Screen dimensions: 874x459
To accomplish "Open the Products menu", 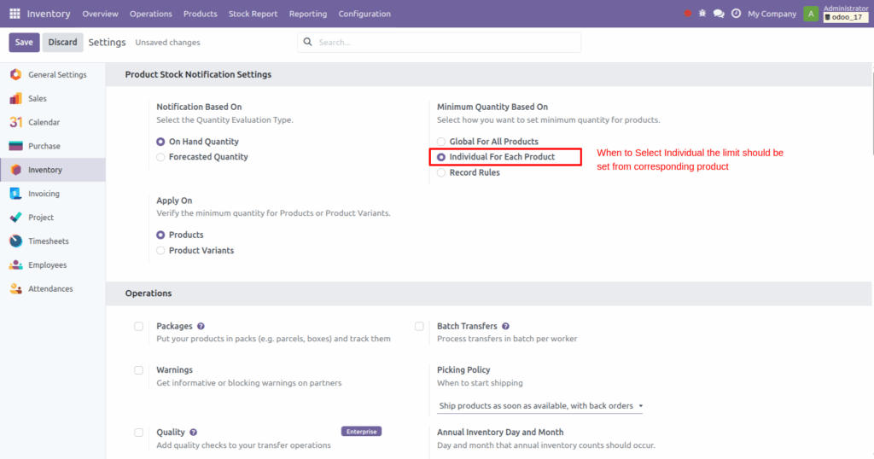I will [200, 14].
